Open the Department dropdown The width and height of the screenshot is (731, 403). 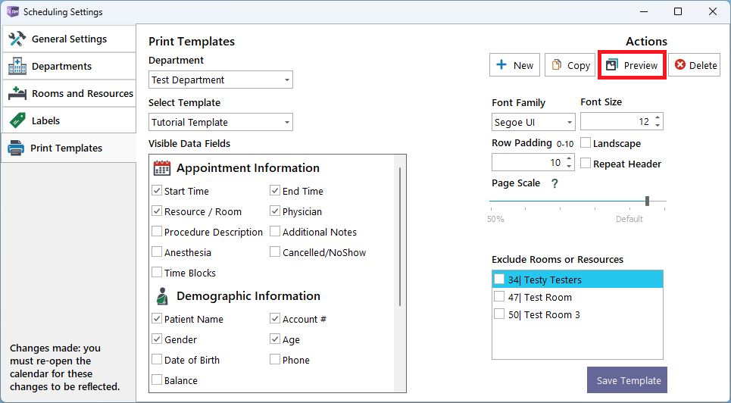pos(220,80)
